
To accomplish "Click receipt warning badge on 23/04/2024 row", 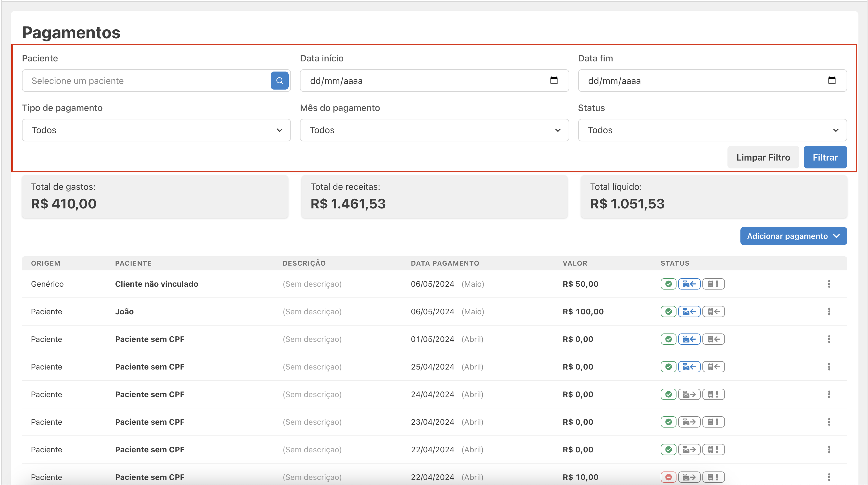I will point(713,422).
